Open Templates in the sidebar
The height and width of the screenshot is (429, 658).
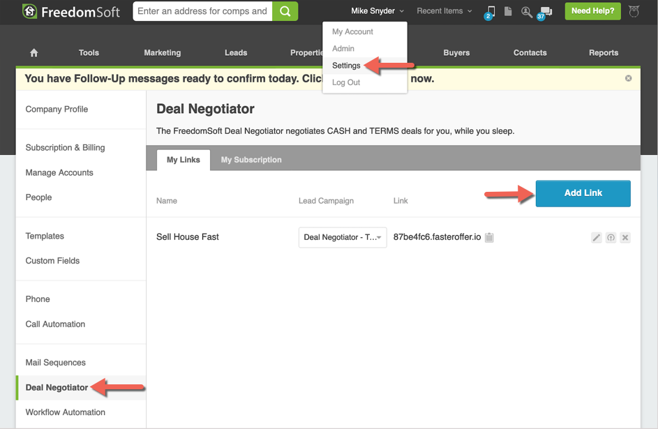pos(45,236)
